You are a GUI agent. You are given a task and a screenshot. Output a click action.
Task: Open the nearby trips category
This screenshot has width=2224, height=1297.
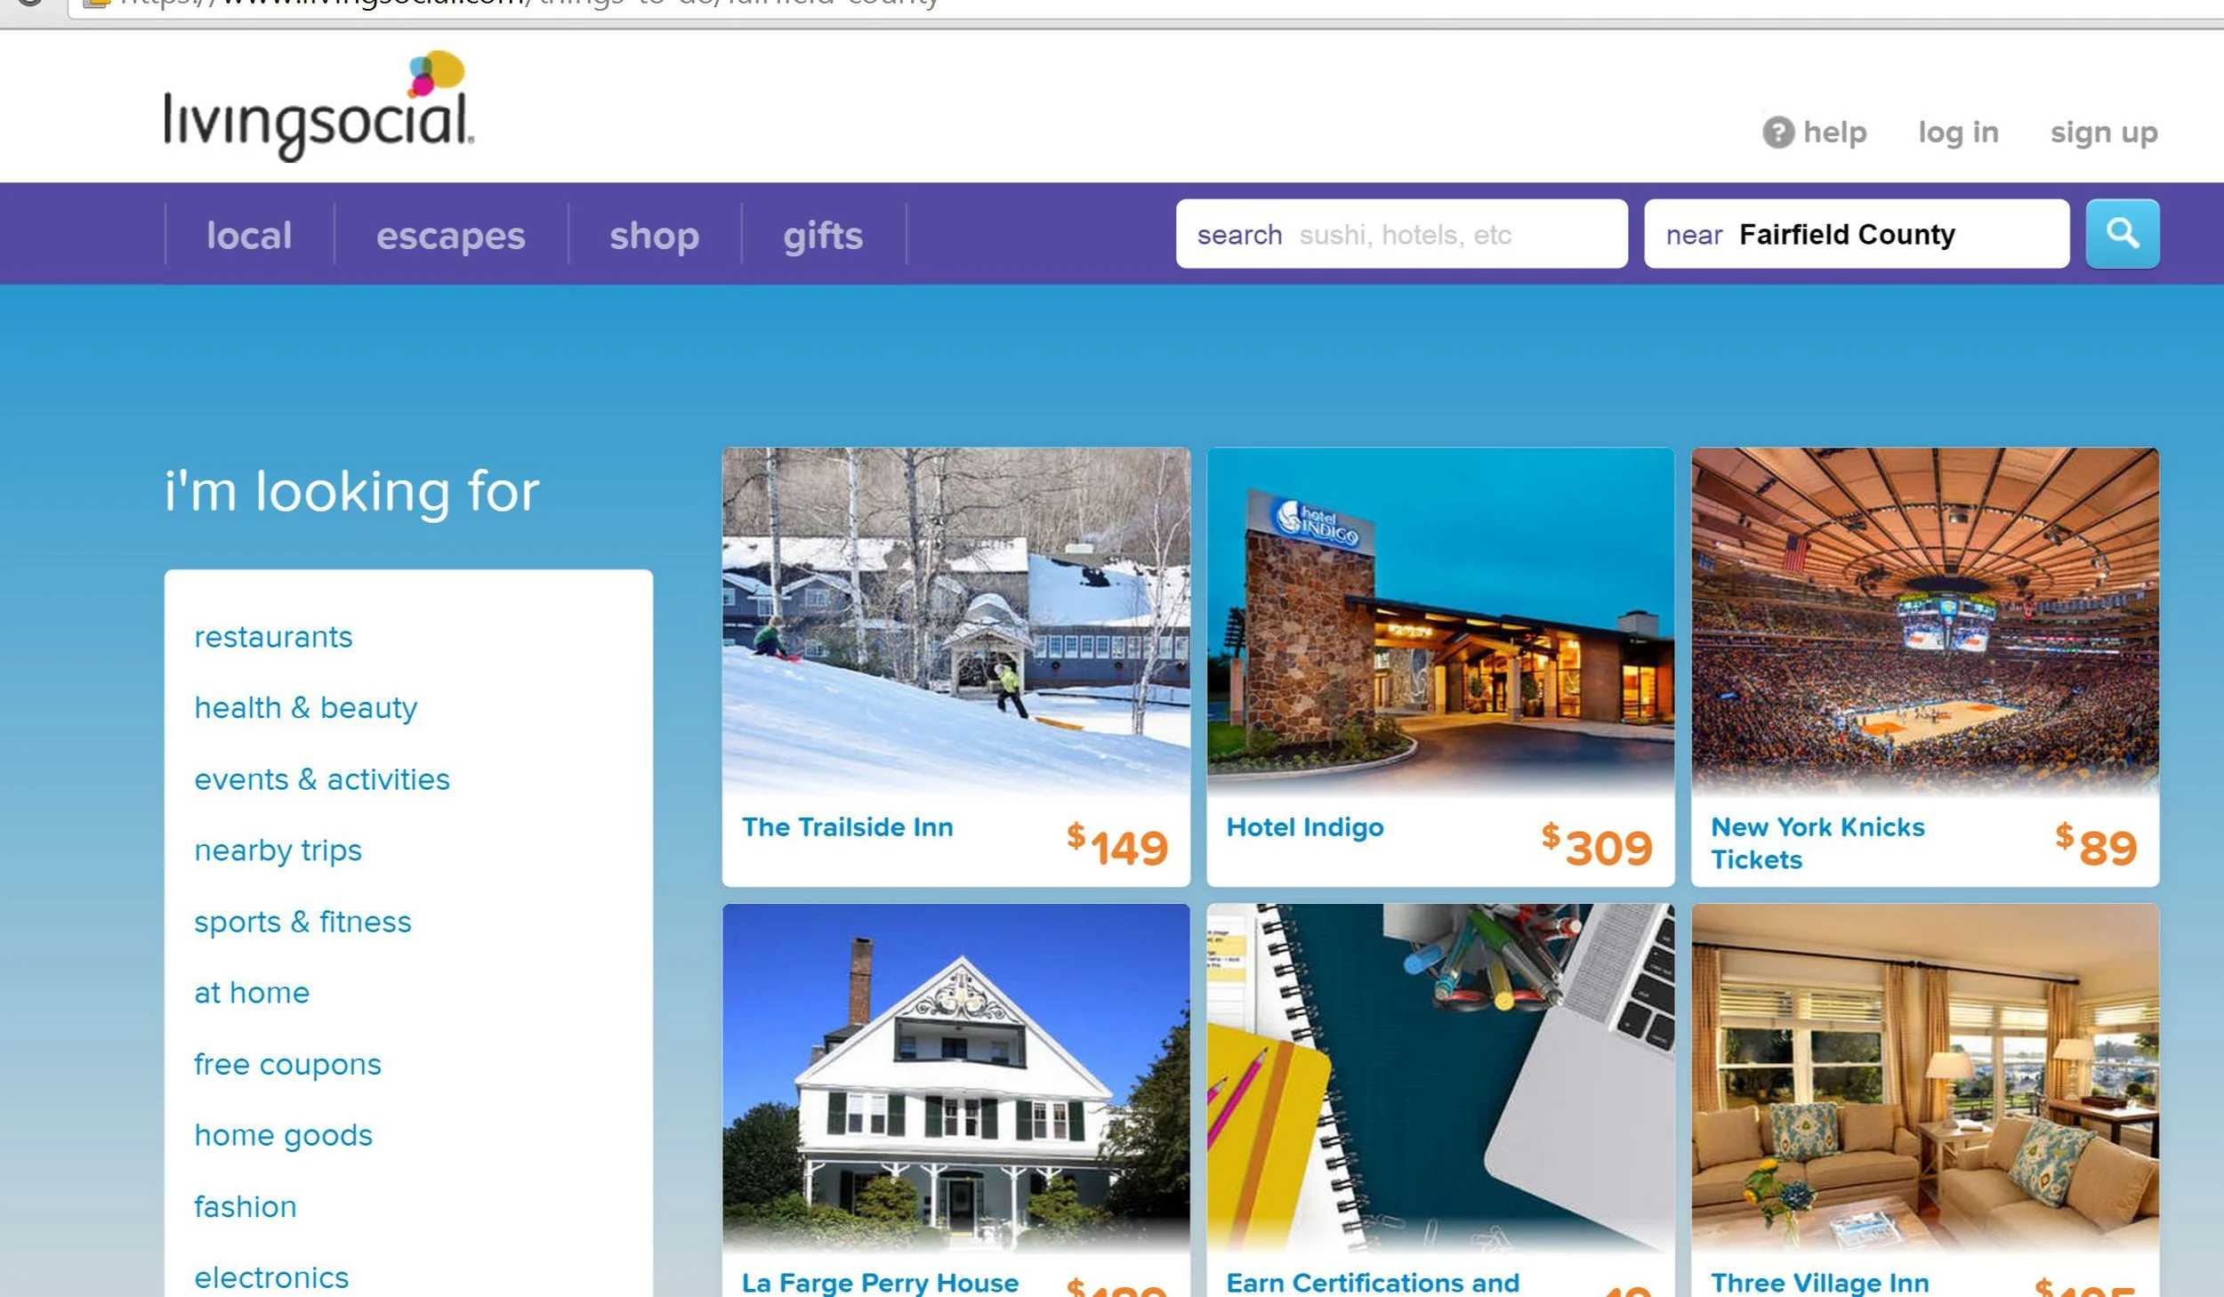pyautogui.click(x=278, y=850)
